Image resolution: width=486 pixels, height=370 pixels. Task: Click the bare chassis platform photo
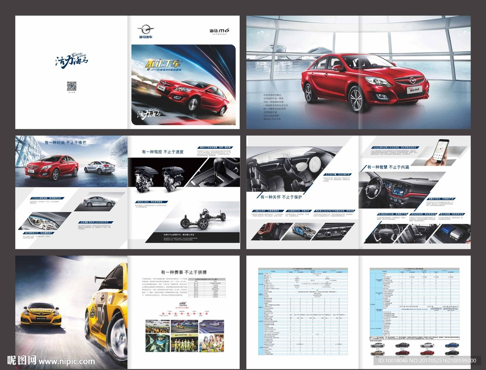[x=204, y=218]
